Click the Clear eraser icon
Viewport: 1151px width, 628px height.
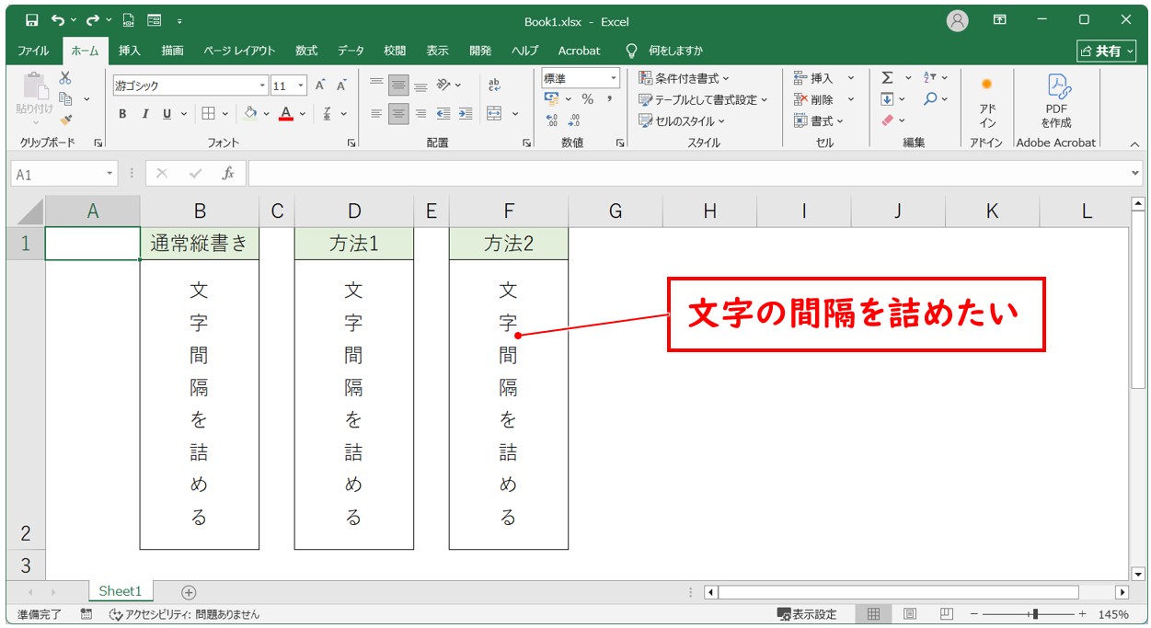pos(887,120)
